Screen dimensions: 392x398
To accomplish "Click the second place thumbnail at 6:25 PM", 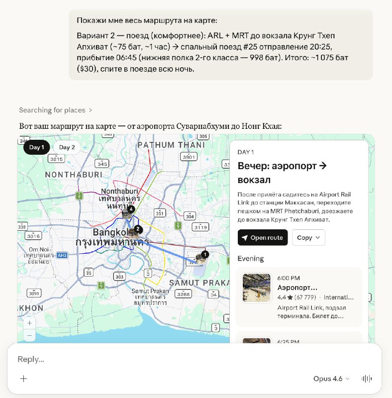I will pos(257,340).
